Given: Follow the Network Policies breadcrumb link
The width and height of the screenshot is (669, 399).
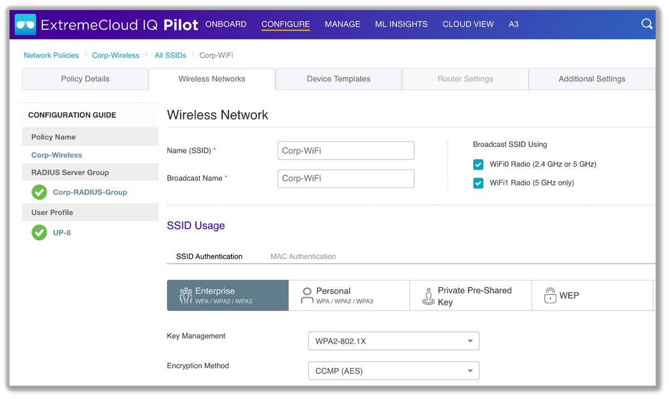Looking at the screenshot, I should (x=51, y=55).
